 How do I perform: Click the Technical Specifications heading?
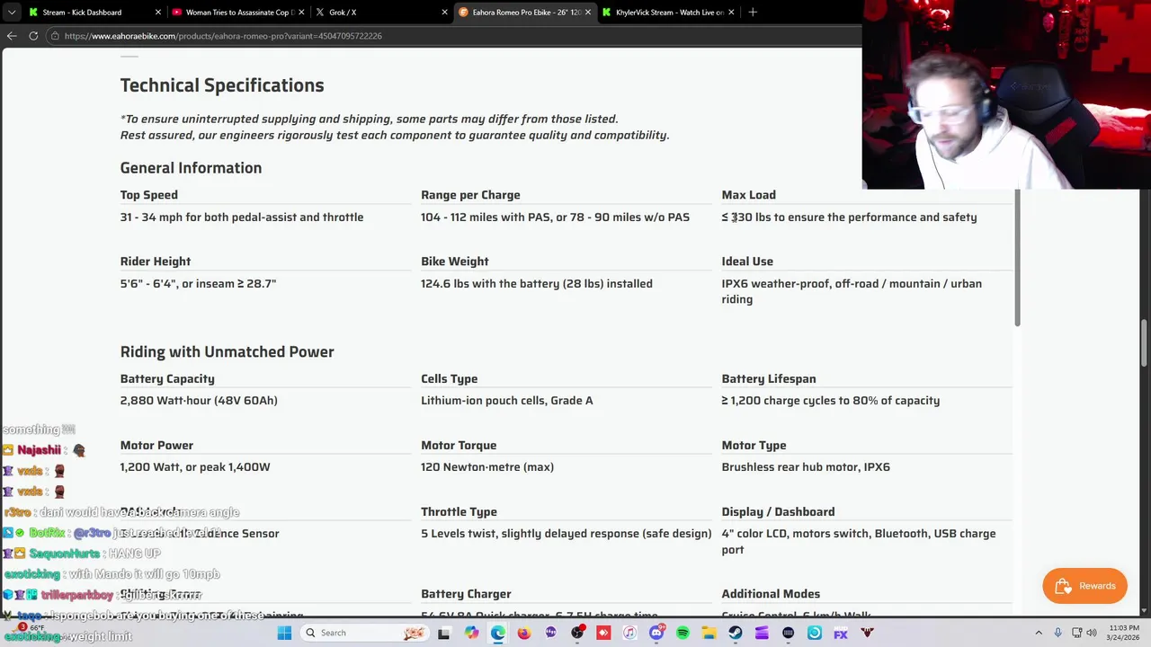(222, 85)
